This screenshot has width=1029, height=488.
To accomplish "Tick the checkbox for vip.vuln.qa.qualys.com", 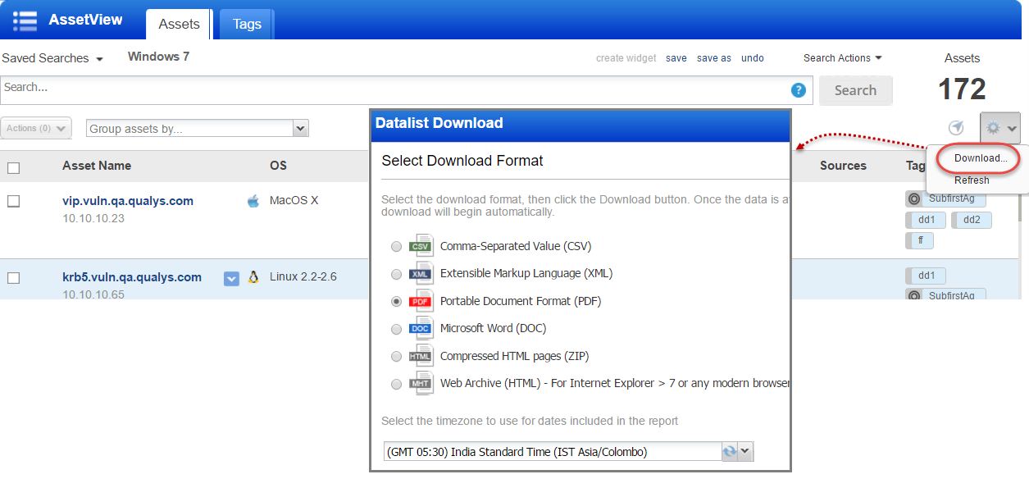I will [x=13, y=202].
